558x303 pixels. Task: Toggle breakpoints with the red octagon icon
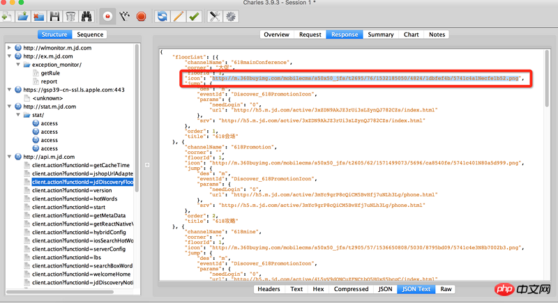[x=142, y=16]
